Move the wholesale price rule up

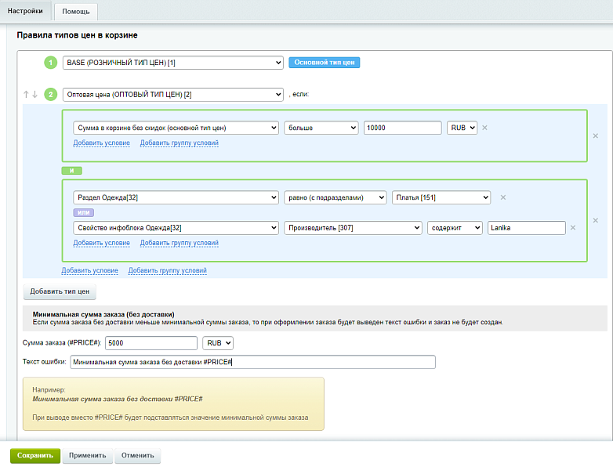tap(26, 94)
